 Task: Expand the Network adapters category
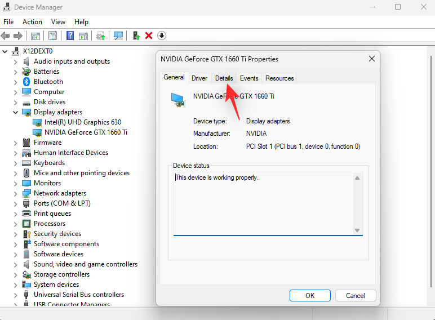pyautogui.click(x=16, y=193)
